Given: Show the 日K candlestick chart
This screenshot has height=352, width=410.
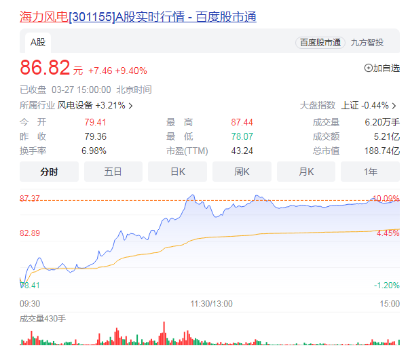Looking at the screenshot, I should [x=177, y=172].
